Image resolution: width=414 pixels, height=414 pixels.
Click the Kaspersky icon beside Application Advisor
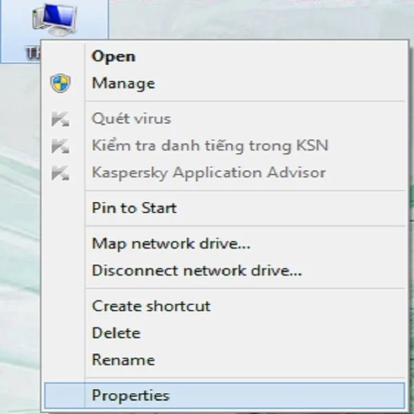(61, 173)
